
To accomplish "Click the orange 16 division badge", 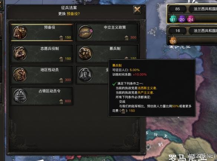I will pos(173,41).
